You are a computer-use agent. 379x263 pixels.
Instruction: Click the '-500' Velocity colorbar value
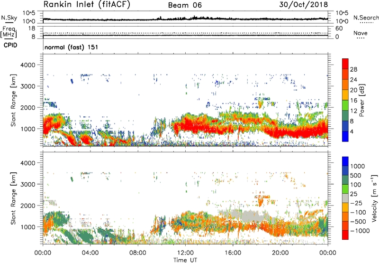tap(358, 221)
